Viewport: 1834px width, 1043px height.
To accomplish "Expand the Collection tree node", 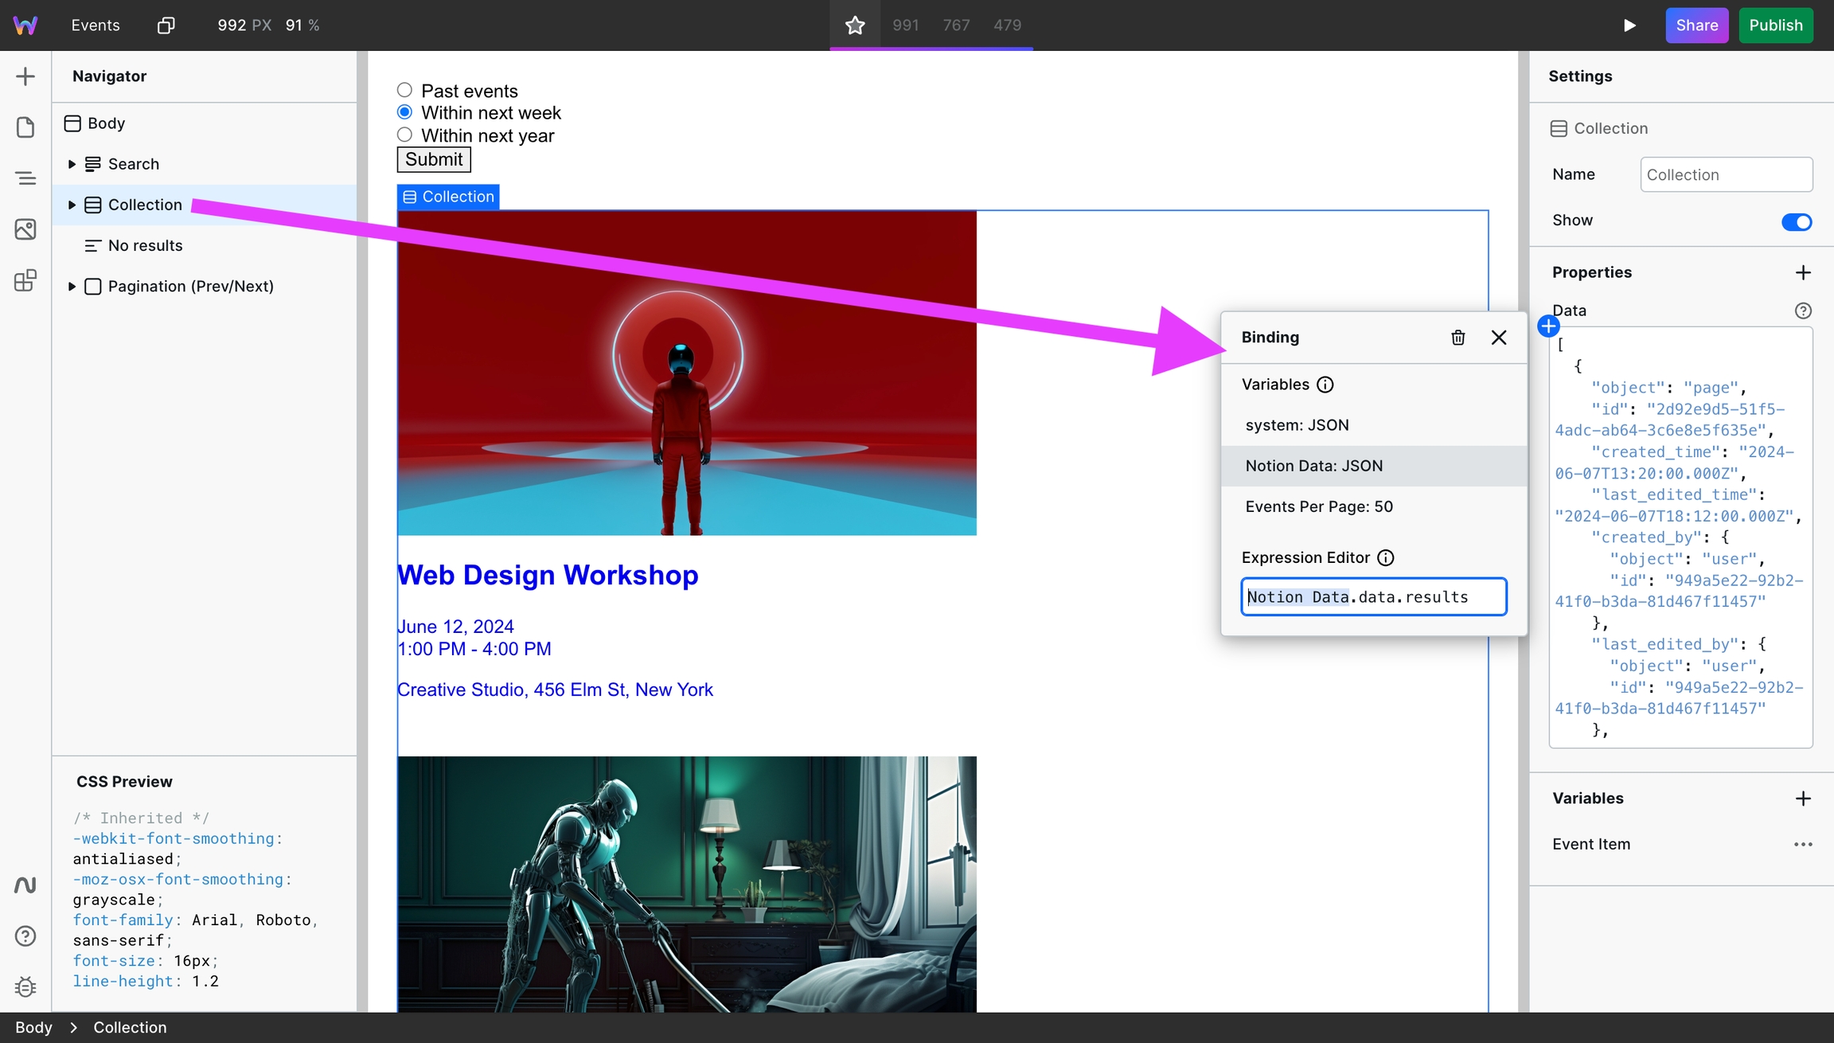I will coord(72,205).
